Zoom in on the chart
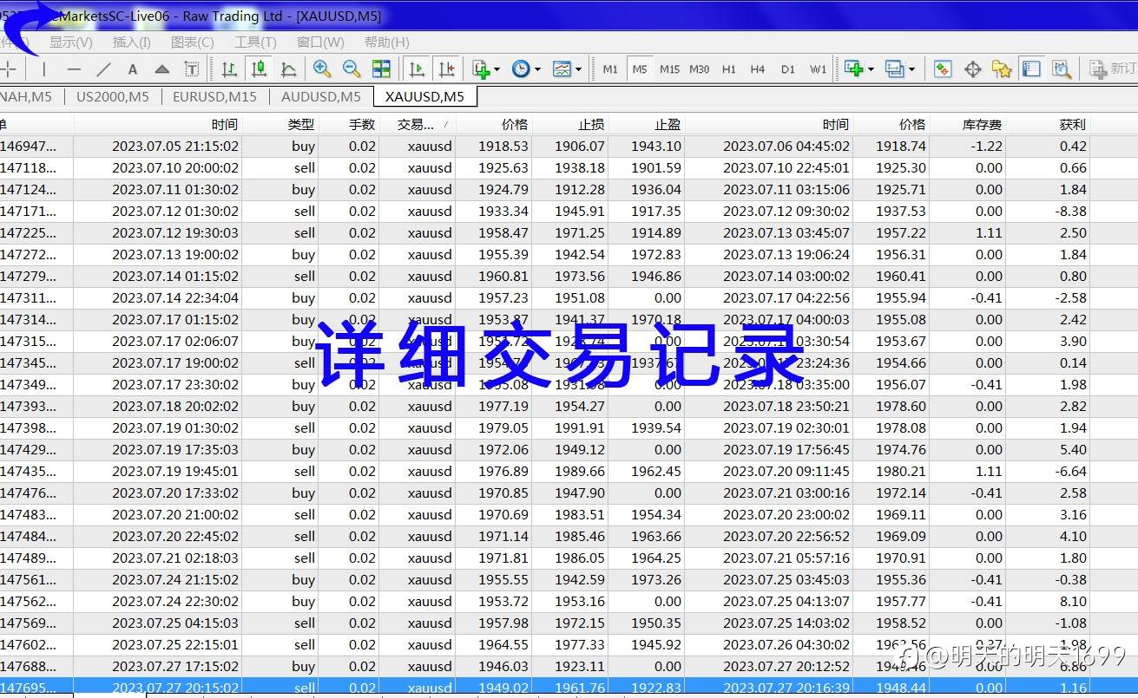The width and height of the screenshot is (1138, 698). pos(322,68)
